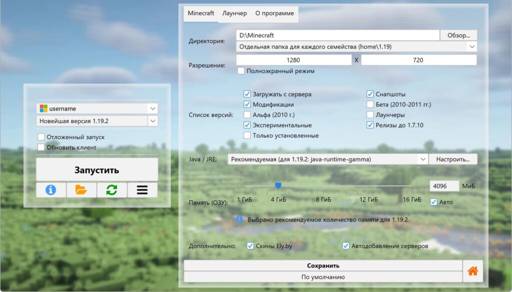Enable Альфа (2010 г.) versions
The image size is (512, 292).
(247, 114)
